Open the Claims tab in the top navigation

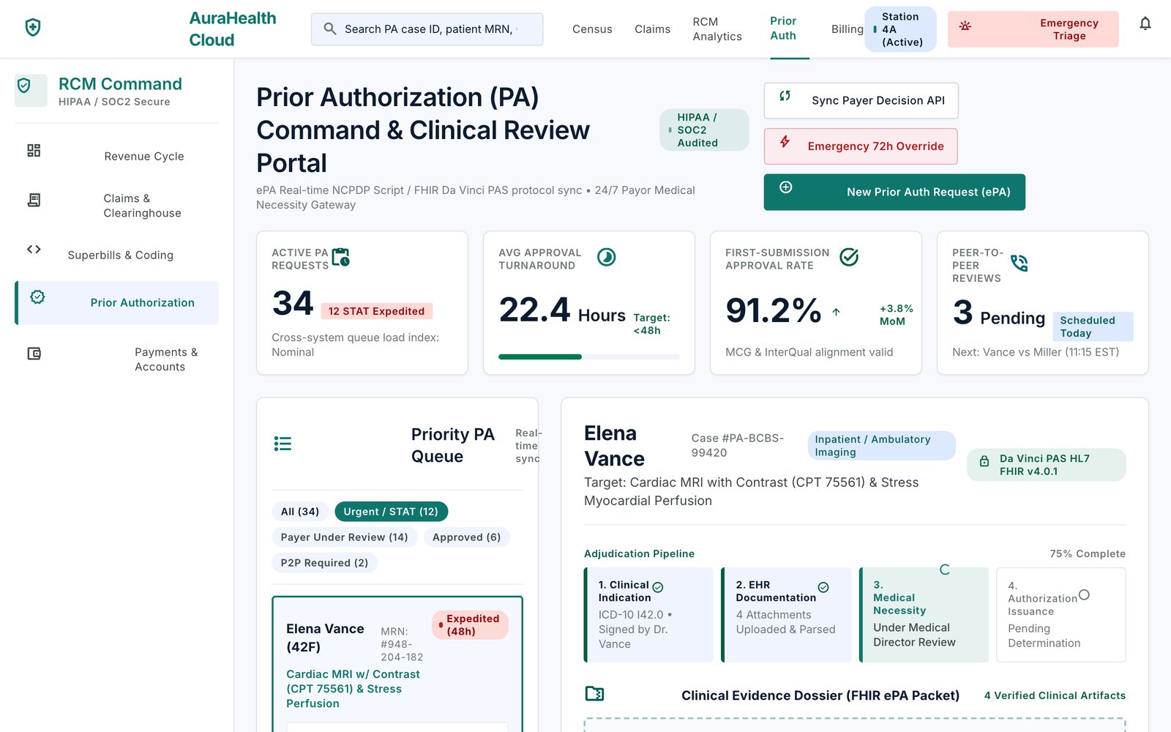click(x=652, y=29)
